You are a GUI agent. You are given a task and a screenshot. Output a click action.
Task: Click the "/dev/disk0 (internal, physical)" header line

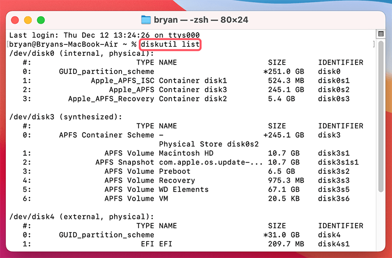(82, 53)
